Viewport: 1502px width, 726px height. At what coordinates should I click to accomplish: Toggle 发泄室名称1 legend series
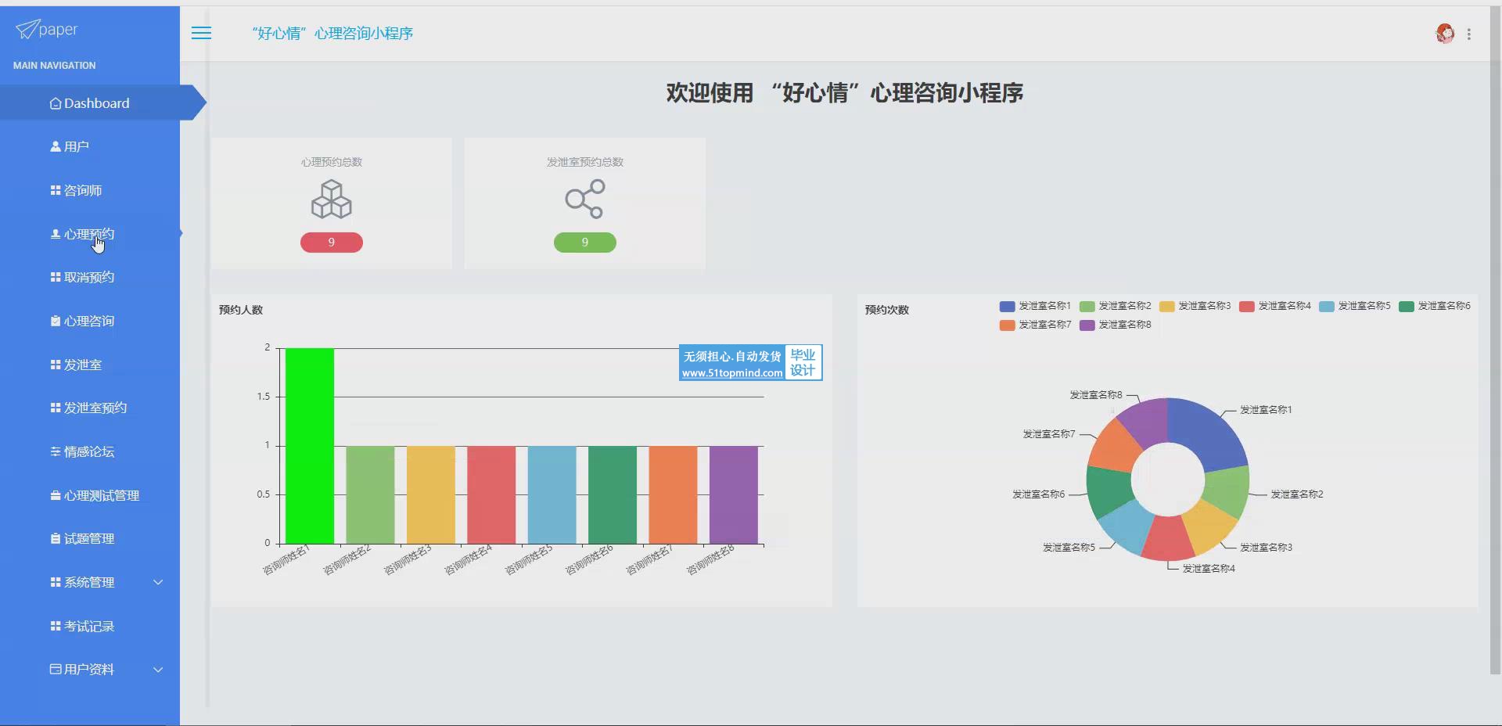click(1034, 306)
